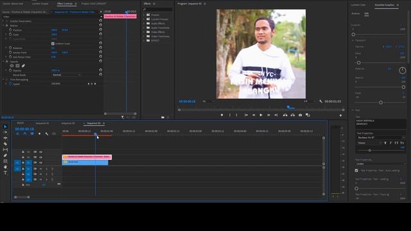The width and height of the screenshot is (411, 231).
Task: Go to In point in Program monitor
Action: [246, 115]
